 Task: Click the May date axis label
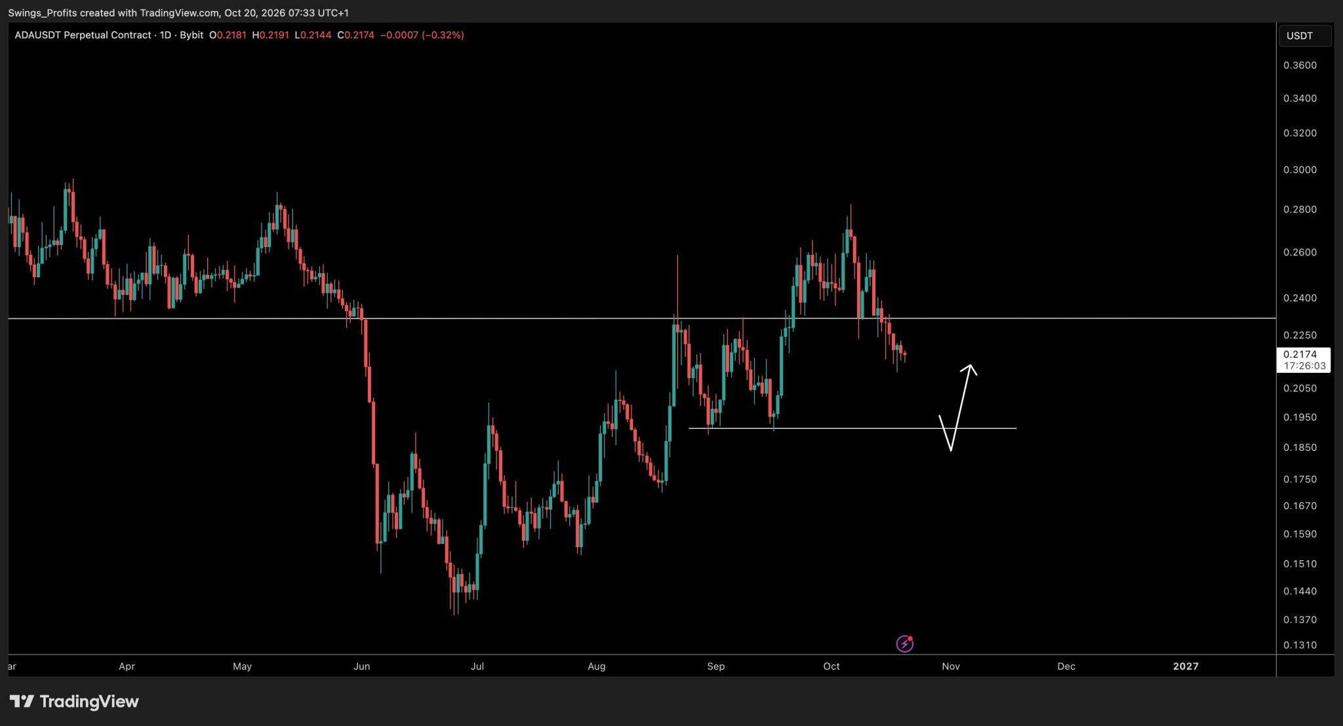click(x=242, y=666)
